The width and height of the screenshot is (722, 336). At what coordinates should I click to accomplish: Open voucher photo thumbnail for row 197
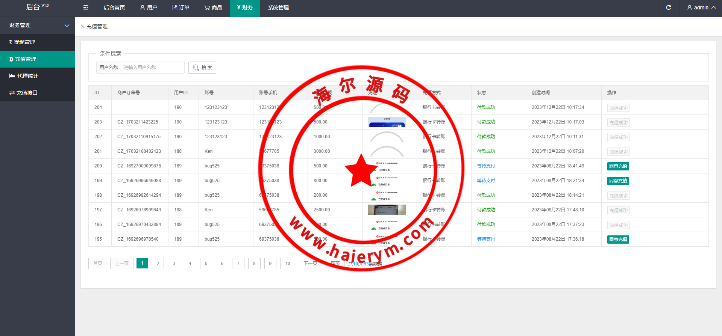[x=387, y=210]
